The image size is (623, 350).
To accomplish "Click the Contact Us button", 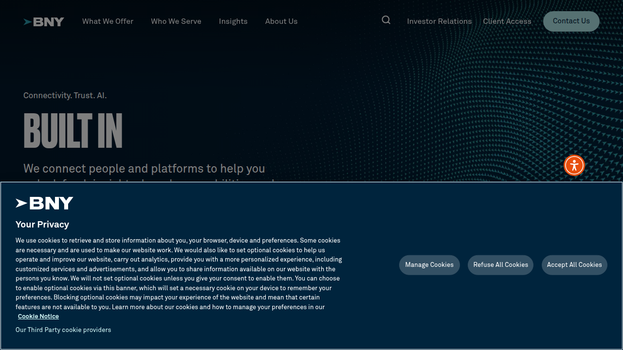I will pyautogui.click(x=571, y=21).
